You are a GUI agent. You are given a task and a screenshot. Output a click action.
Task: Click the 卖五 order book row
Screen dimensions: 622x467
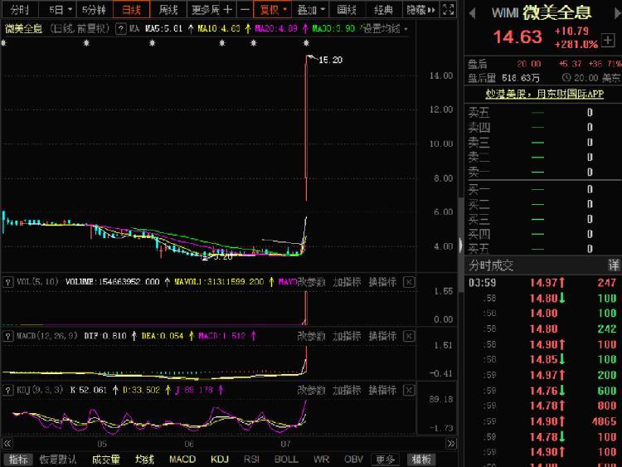click(542, 113)
